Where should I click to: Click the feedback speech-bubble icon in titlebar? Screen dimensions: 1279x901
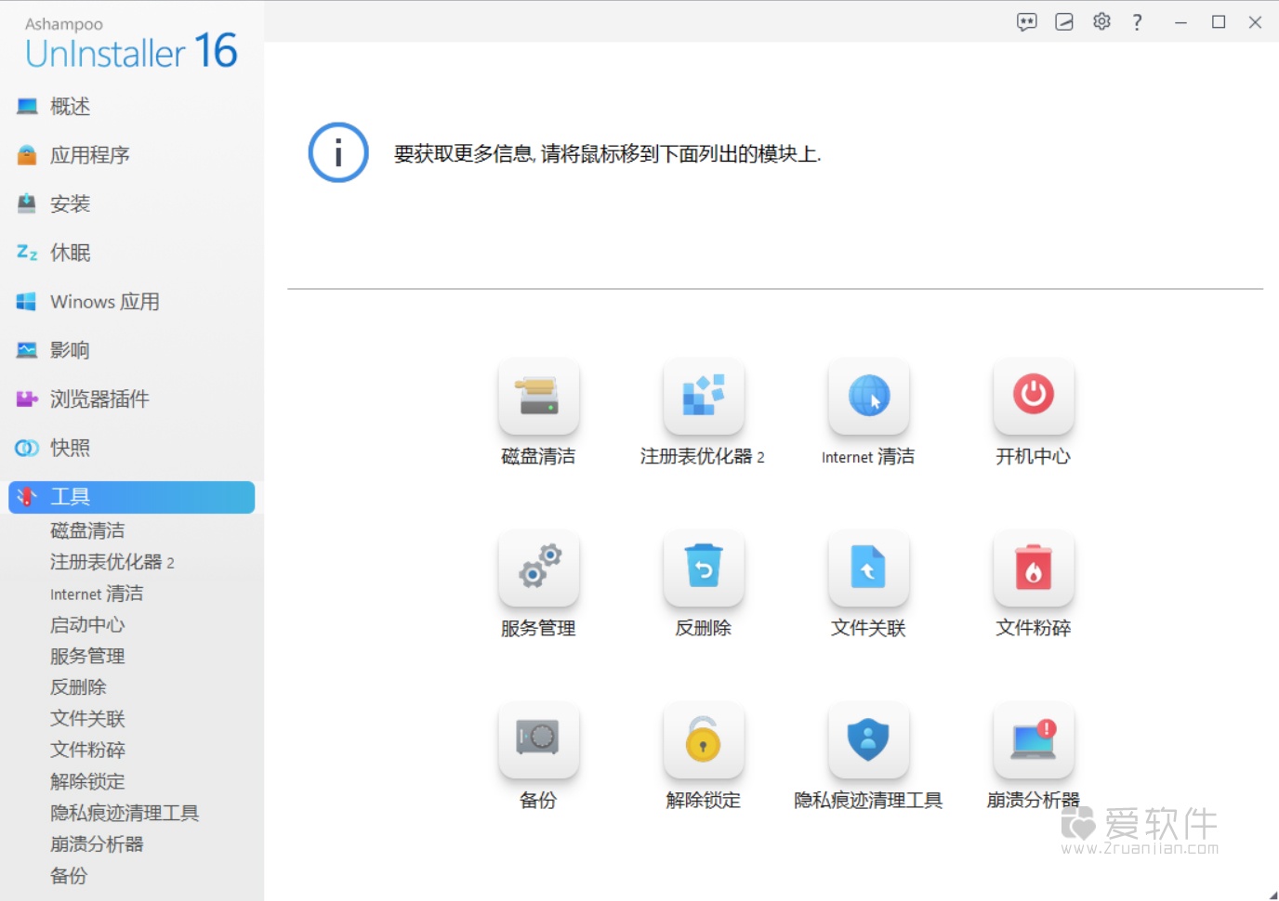pos(1026,21)
